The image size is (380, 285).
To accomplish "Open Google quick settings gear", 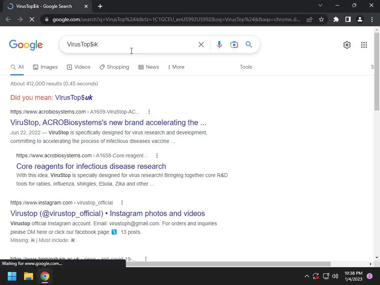I will coord(347,45).
